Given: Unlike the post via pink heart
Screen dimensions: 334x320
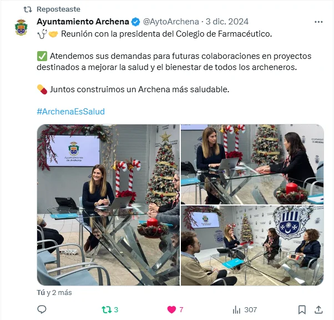Looking at the screenshot, I should pyautogui.click(x=171, y=309).
